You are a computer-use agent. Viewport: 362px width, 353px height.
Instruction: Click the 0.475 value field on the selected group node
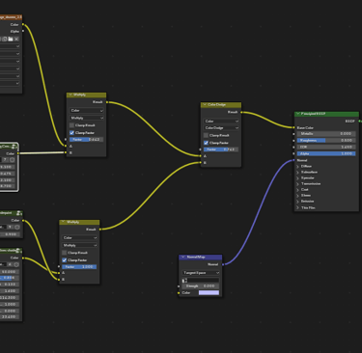click(7, 174)
